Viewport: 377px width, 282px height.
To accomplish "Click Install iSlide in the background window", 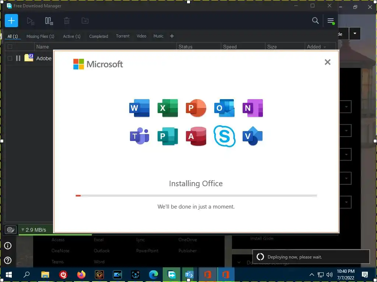I will 262,238.
